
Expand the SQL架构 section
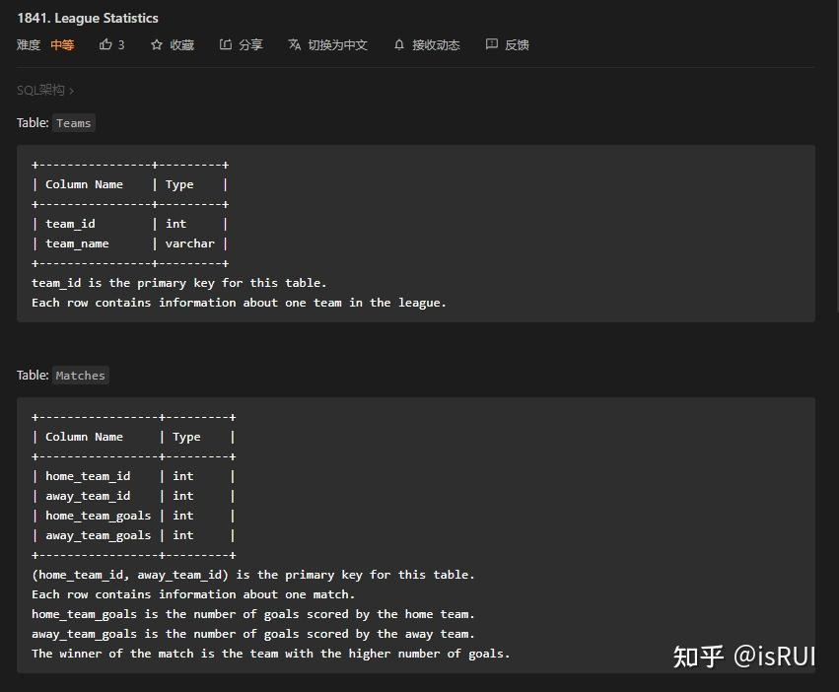pos(41,90)
